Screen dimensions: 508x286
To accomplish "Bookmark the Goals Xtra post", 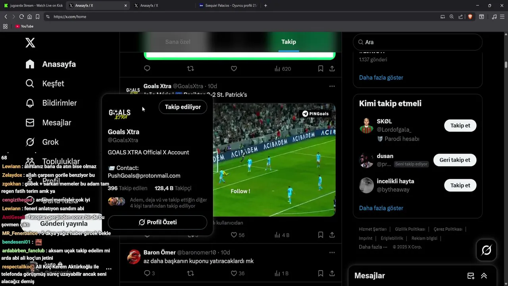I will tap(320, 235).
